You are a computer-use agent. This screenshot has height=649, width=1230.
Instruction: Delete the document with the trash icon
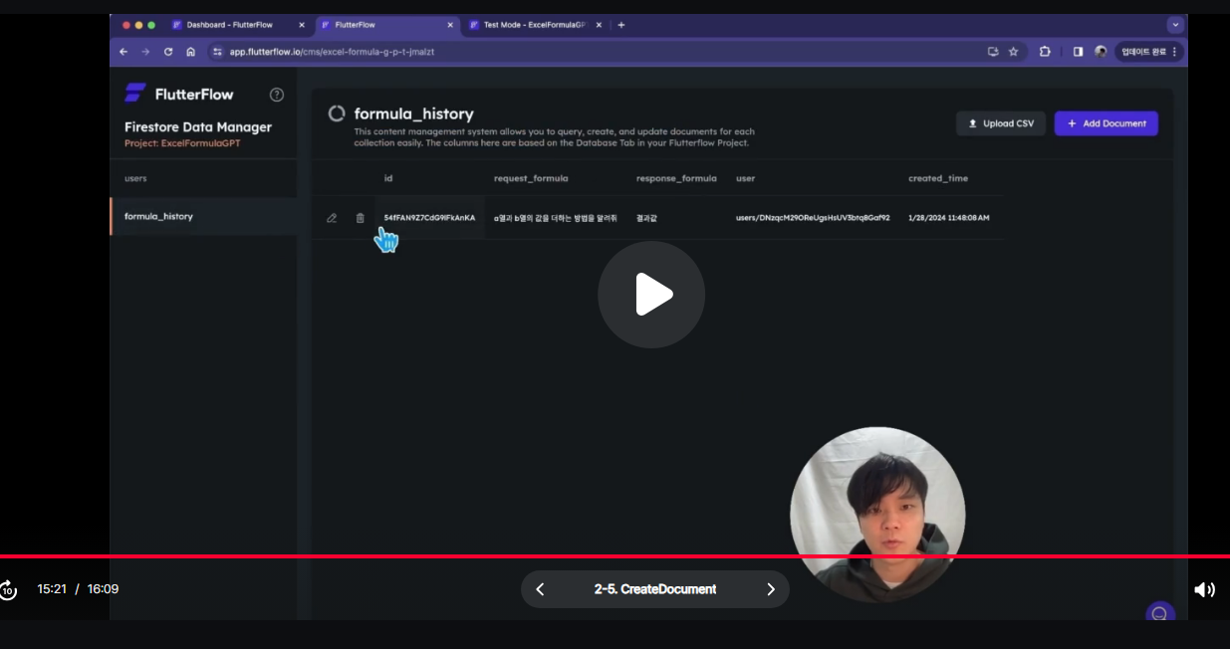(360, 218)
